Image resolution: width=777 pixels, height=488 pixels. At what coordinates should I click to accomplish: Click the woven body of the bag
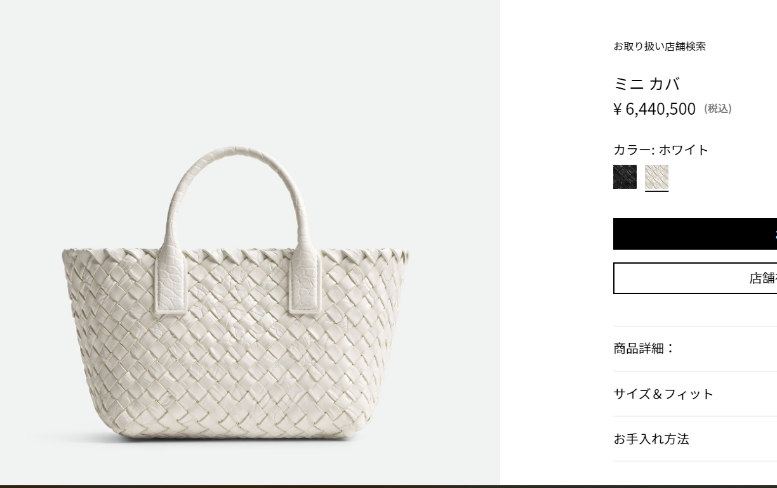(x=236, y=355)
